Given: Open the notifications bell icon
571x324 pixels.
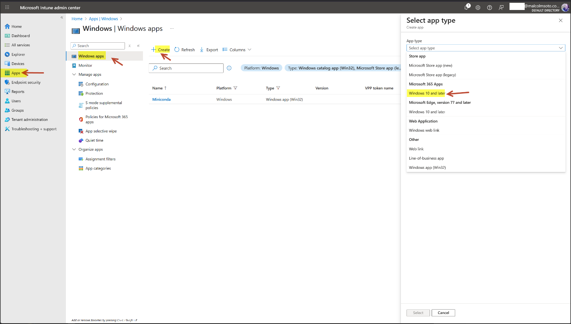Looking at the screenshot, I should [x=466, y=8].
